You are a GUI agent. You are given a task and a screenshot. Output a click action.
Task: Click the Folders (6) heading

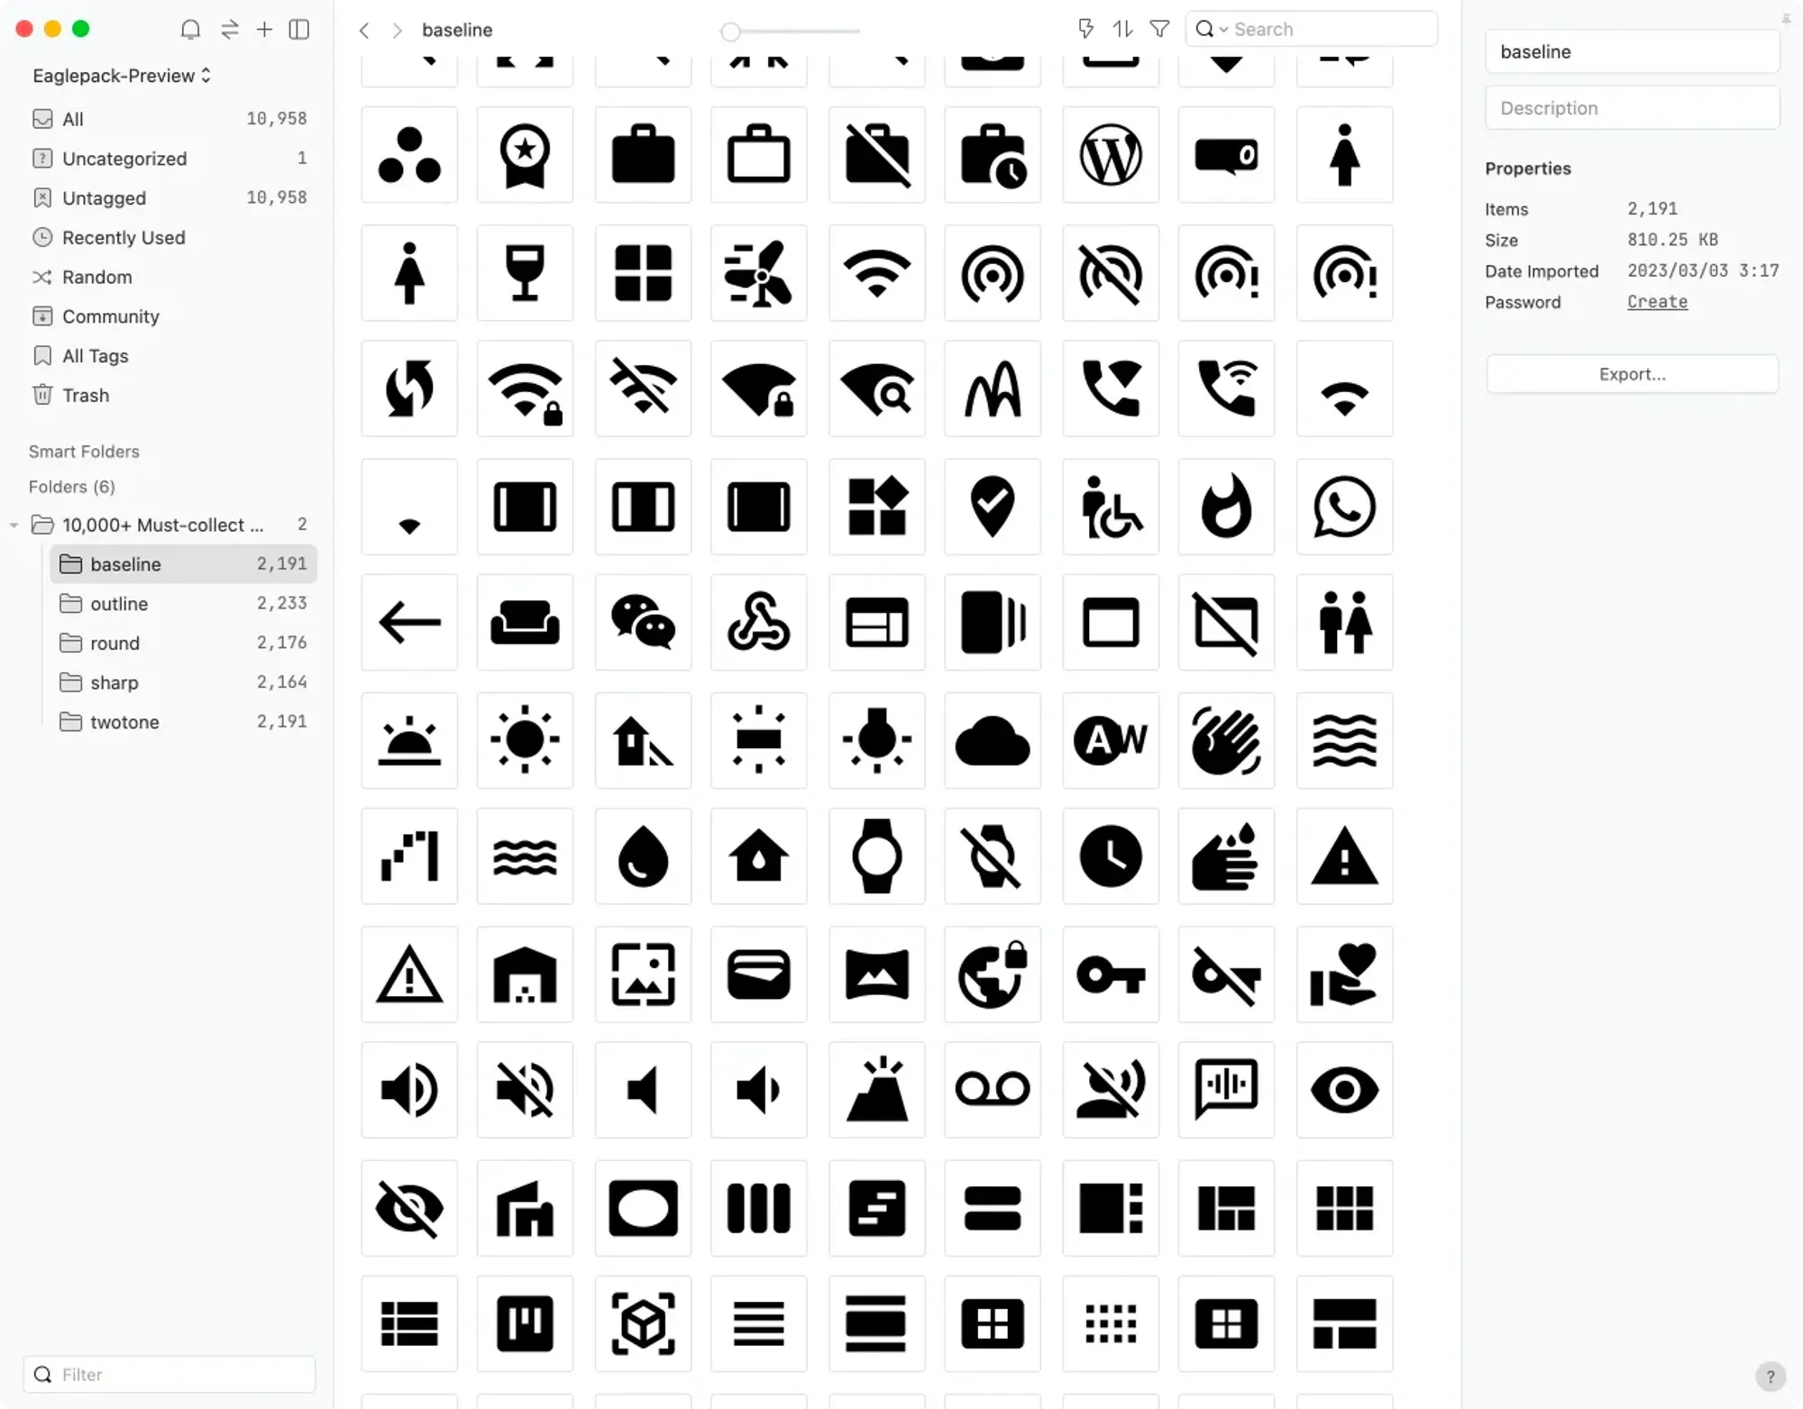point(72,487)
